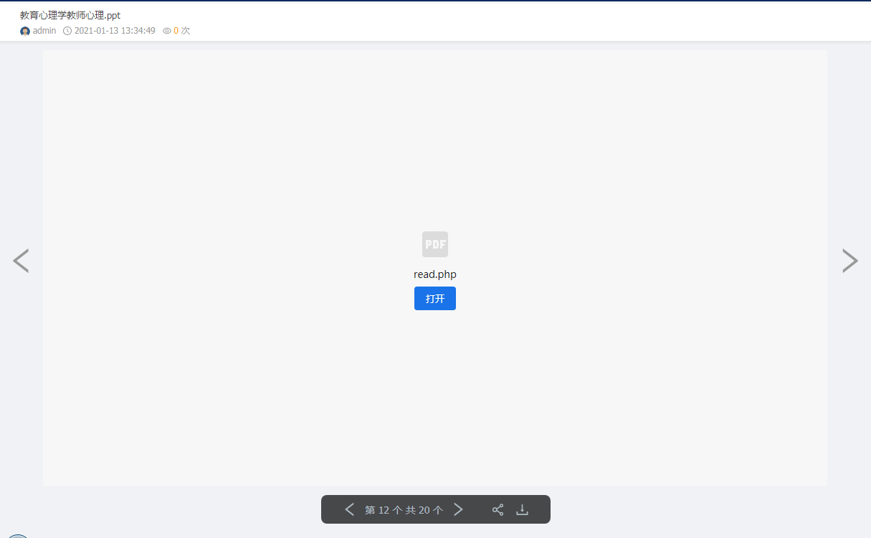
Task: Click the download icon in bottom toolbar
Action: click(523, 509)
